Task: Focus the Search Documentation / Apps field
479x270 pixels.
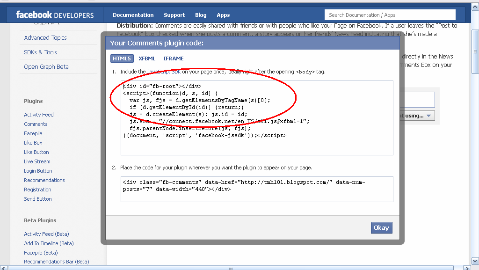Action: pos(390,15)
